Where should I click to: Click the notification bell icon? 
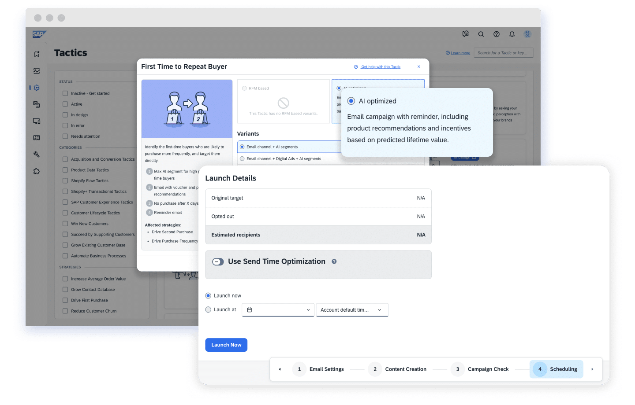point(512,34)
